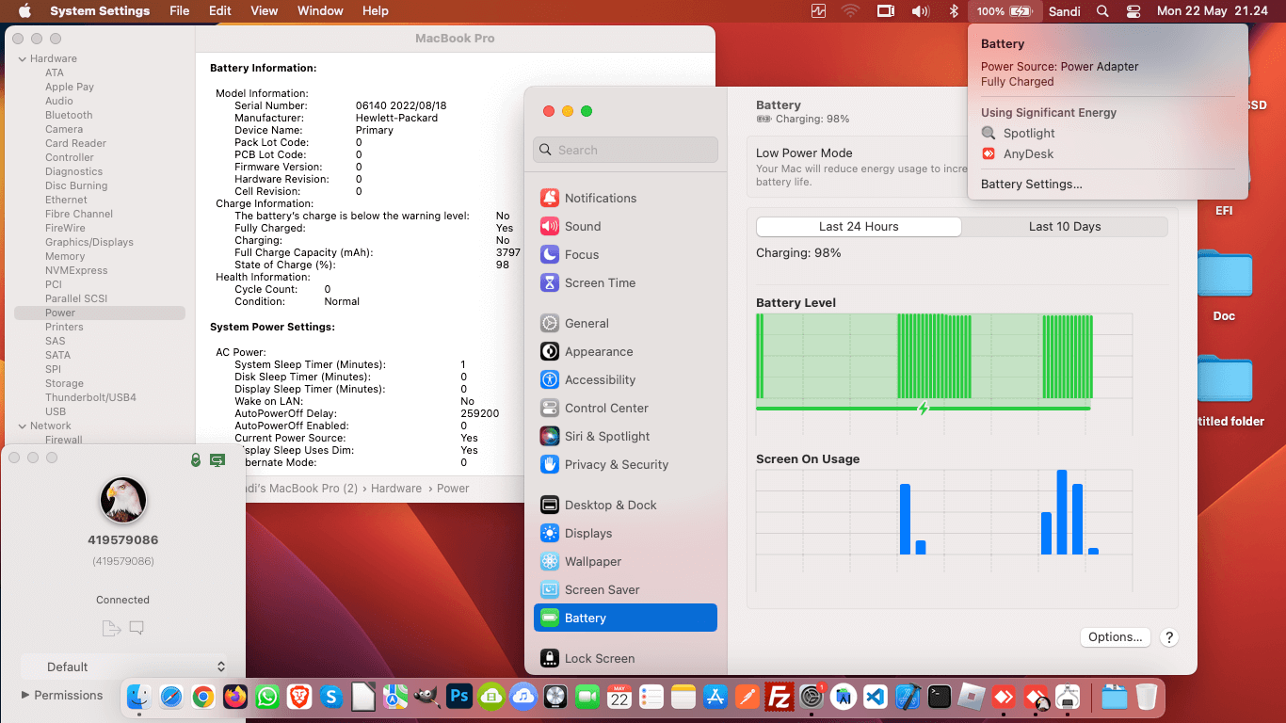Open Focus settings in sidebar
The height and width of the screenshot is (723, 1286).
tap(581, 254)
